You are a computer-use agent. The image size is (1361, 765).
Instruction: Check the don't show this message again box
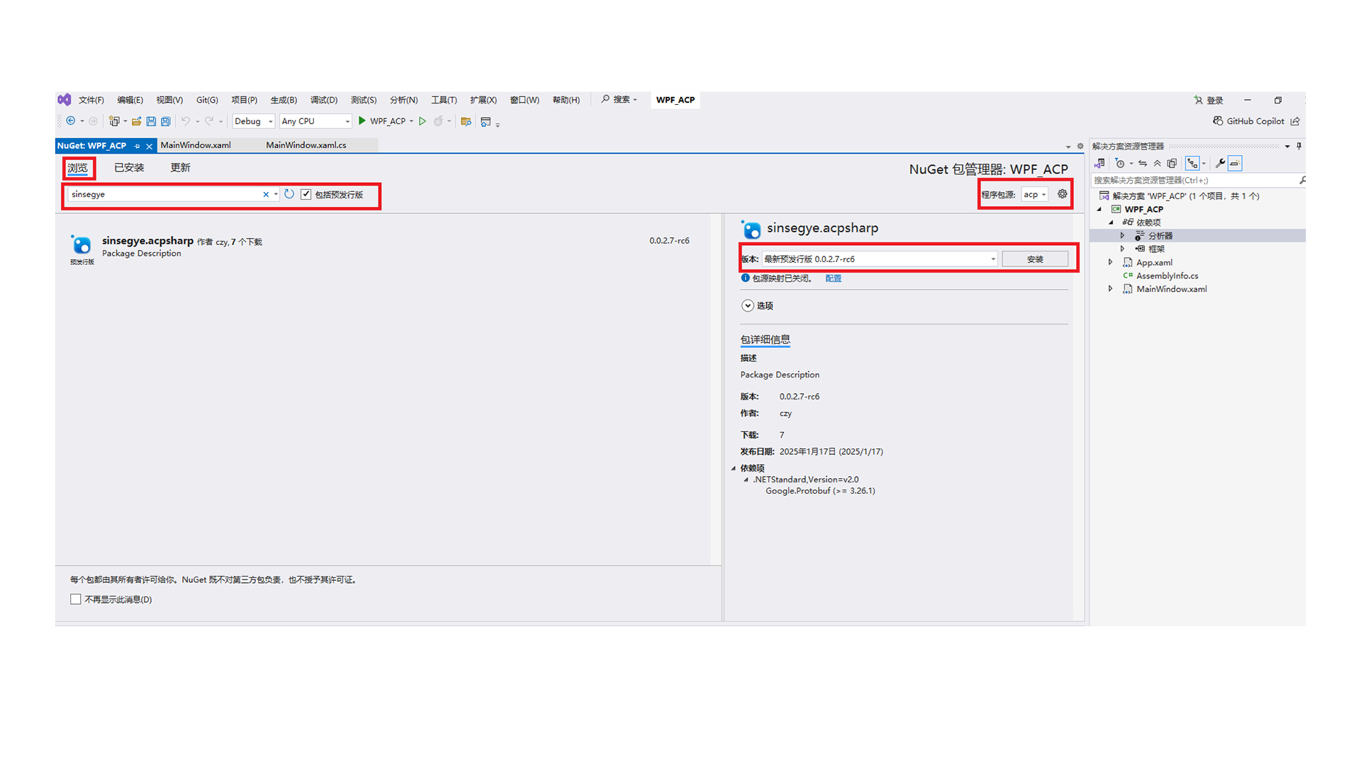(x=76, y=599)
